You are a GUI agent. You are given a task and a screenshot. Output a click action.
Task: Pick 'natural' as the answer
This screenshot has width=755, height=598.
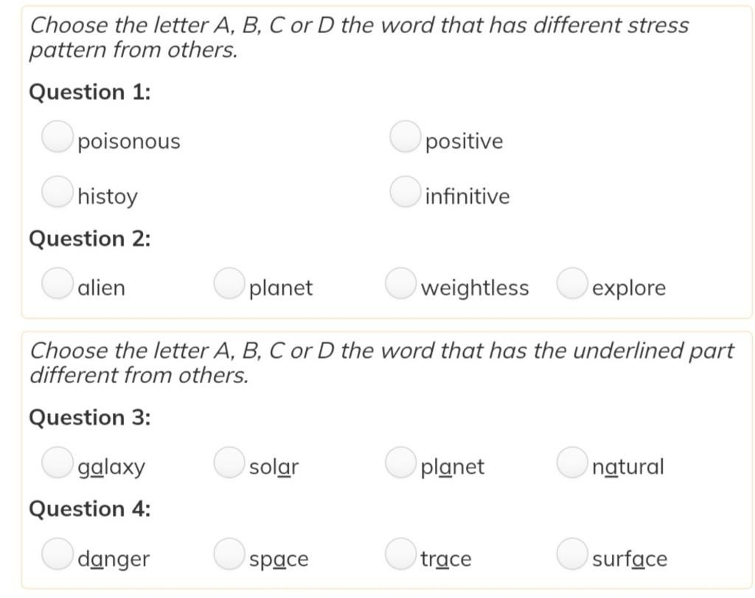(x=572, y=462)
